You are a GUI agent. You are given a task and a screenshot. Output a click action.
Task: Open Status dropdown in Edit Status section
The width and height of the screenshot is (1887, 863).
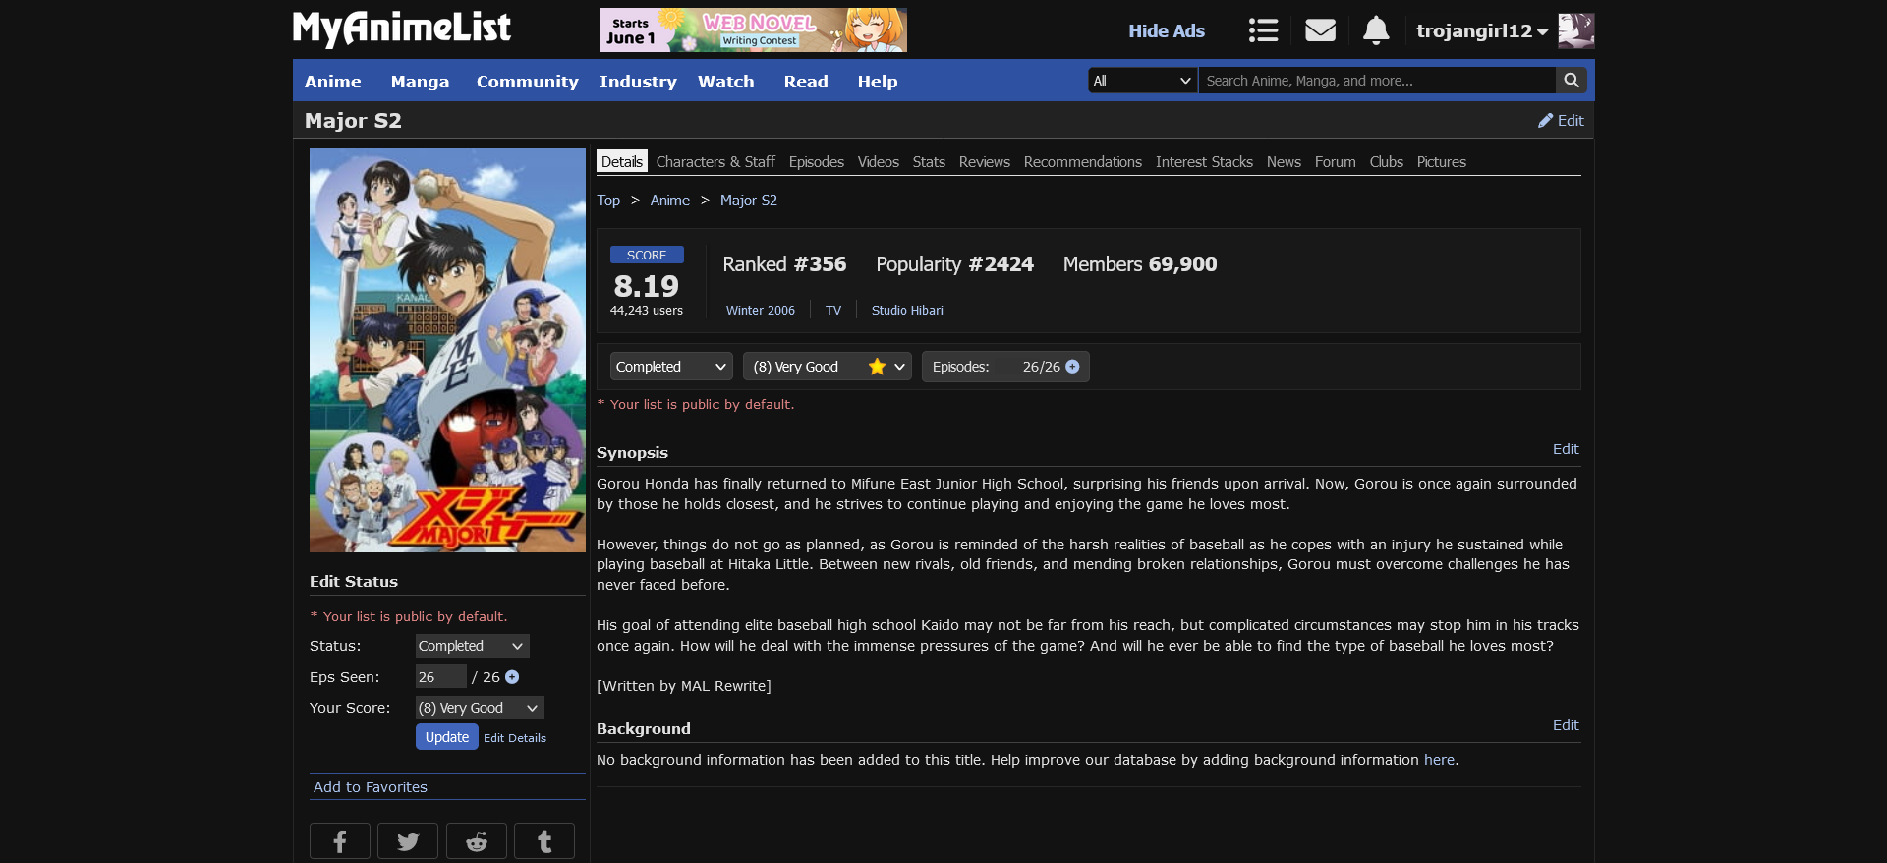point(473,646)
